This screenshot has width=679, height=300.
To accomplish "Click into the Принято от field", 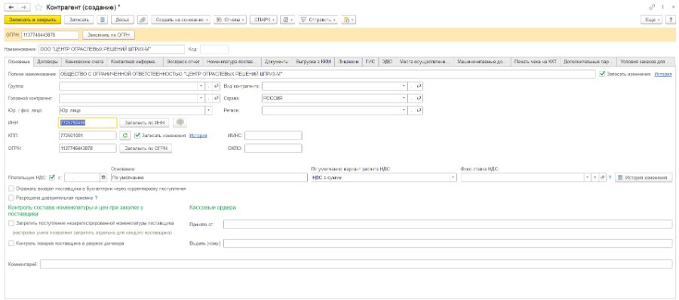I will 447,224.
